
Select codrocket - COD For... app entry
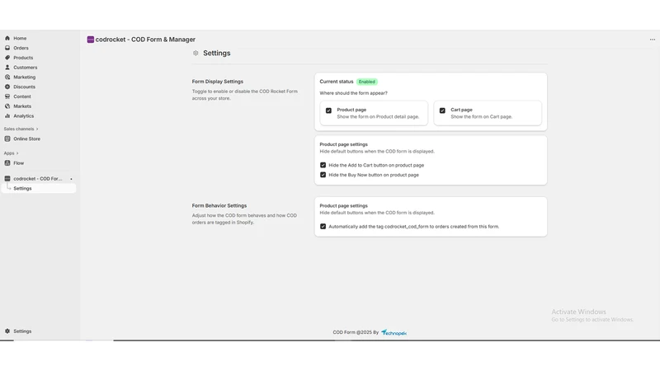(37, 179)
